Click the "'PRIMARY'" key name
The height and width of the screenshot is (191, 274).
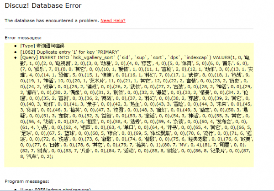click(x=107, y=52)
